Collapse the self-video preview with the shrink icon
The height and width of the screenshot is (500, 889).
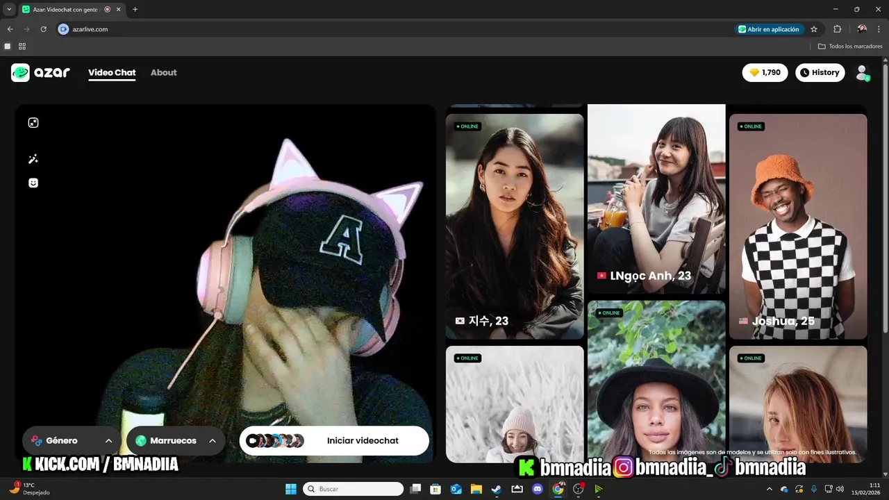(x=33, y=123)
